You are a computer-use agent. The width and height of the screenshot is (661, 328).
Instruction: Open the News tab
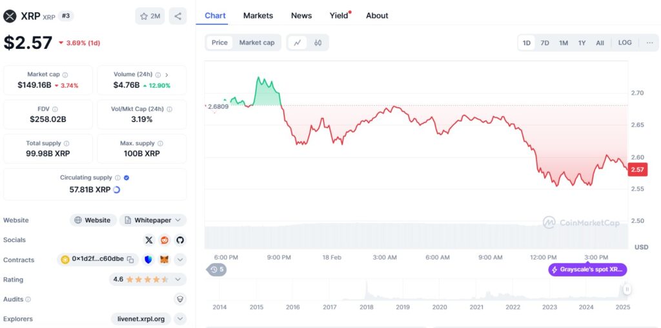pyautogui.click(x=301, y=15)
